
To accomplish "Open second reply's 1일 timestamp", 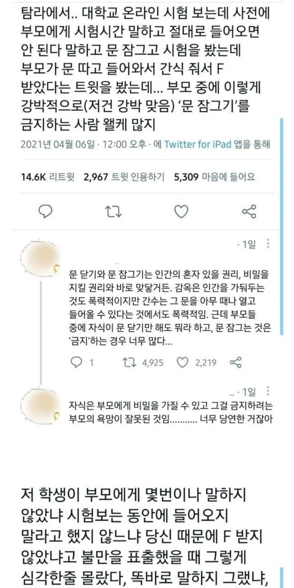I will (x=249, y=392).
